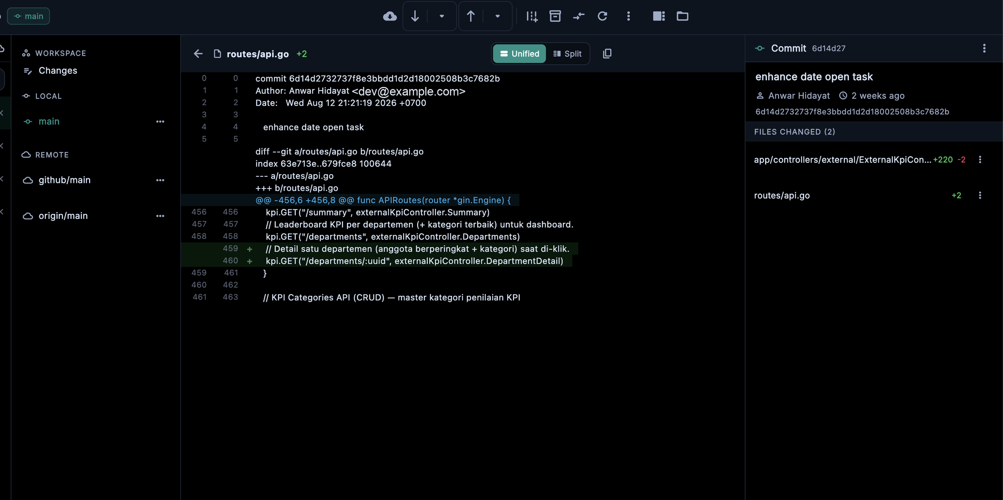Click the plus marker on line 459
Image resolution: width=1003 pixels, height=500 pixels.
click(249, 249)
